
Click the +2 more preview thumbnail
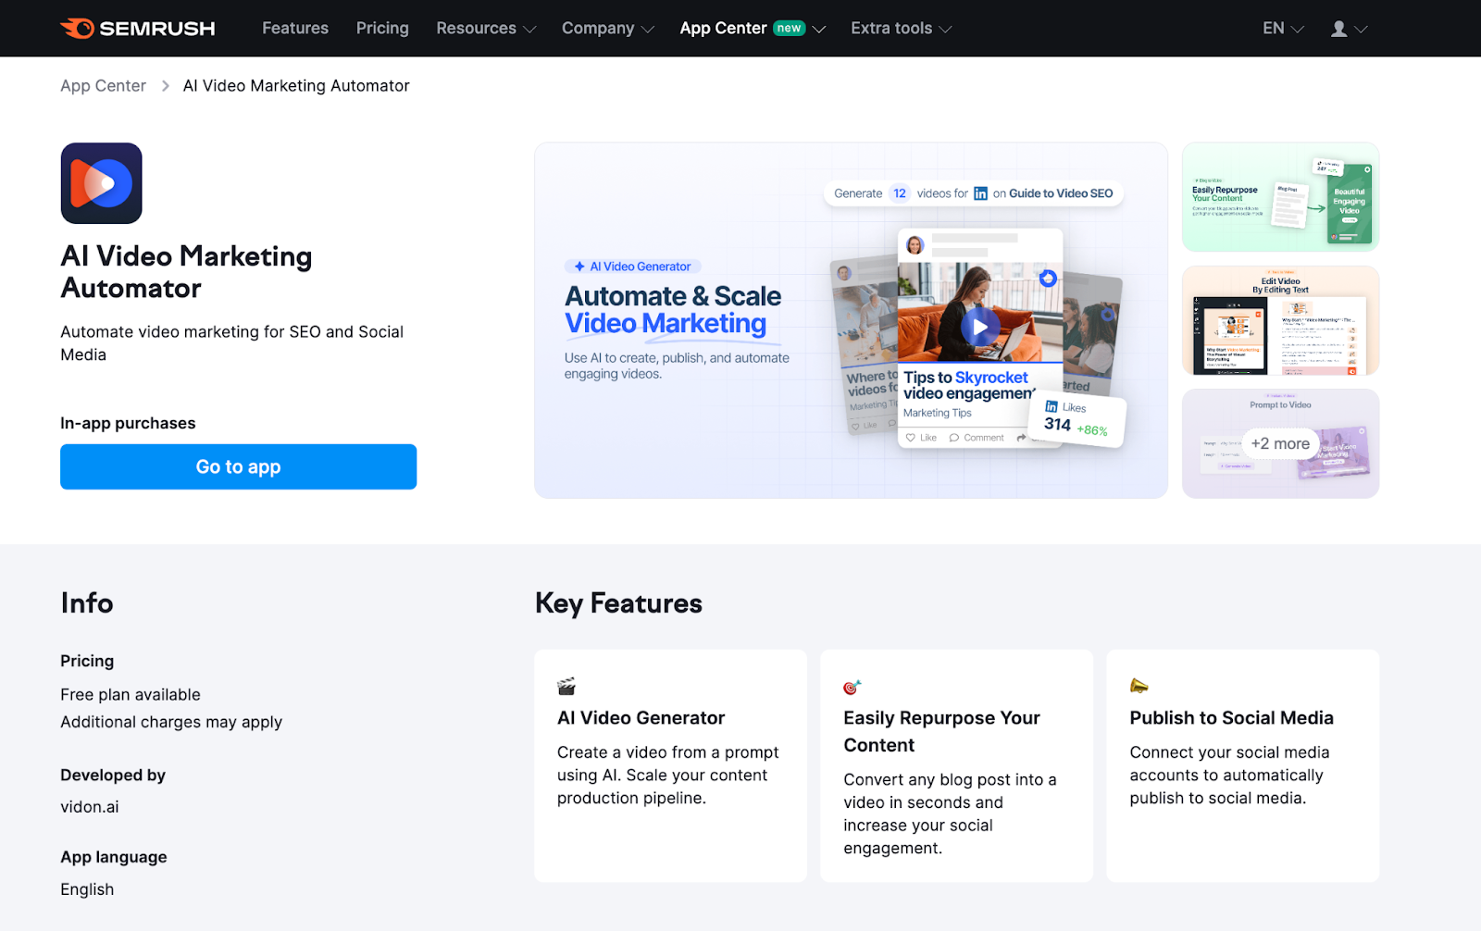(1280, 443)
